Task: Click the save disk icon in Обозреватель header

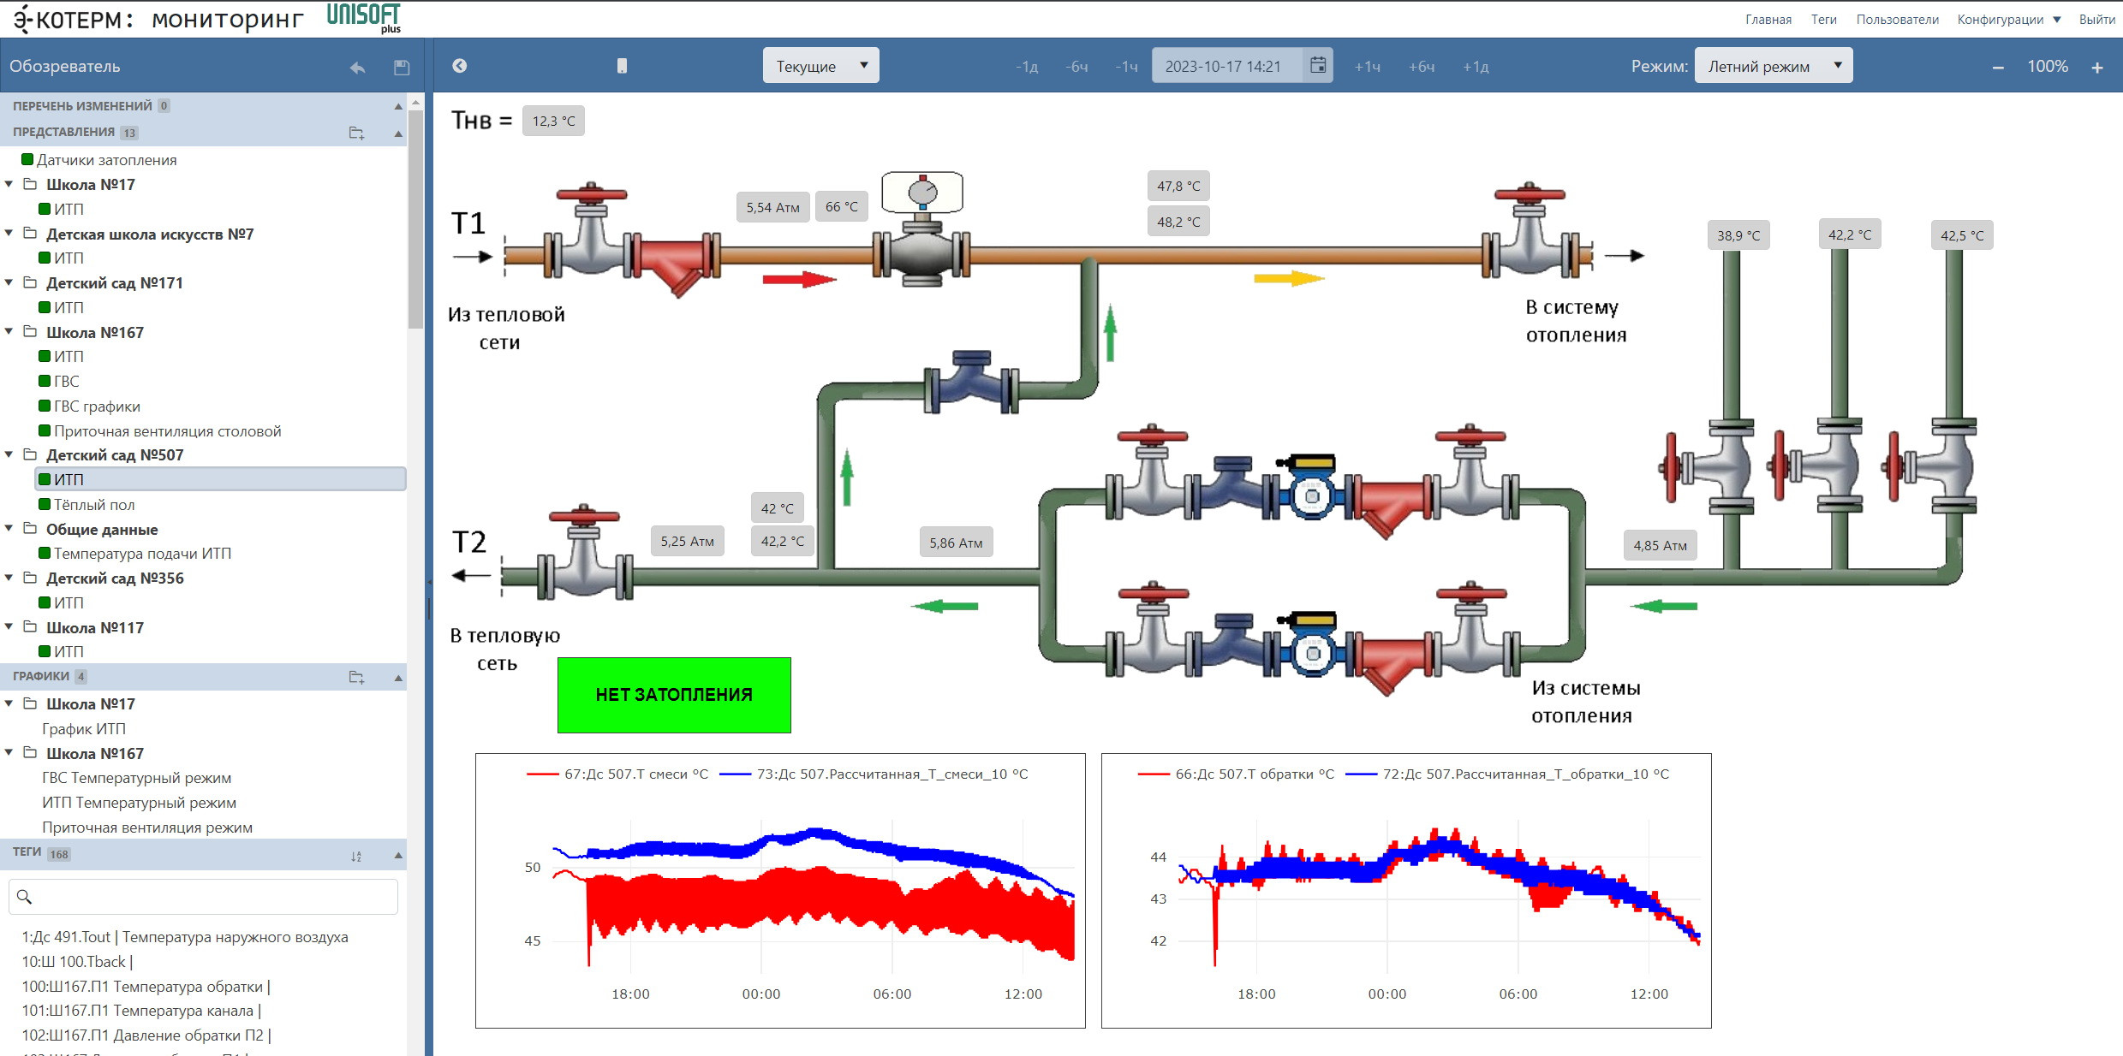Action: point(401,67)
